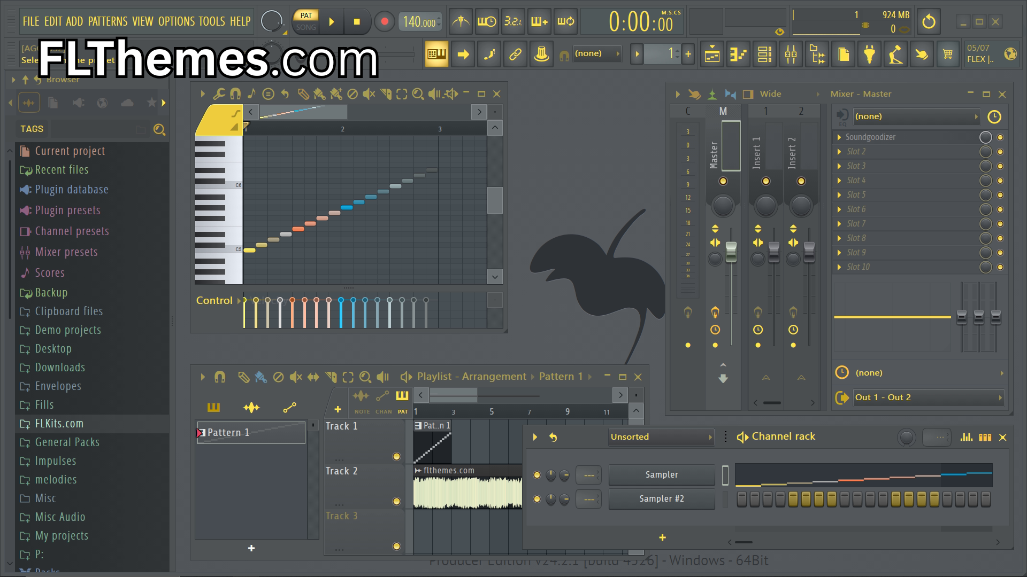This screenshot has height=577, width=1027.
Task: Mute the Sampler #2 channel LED
Action: [537, 499]
